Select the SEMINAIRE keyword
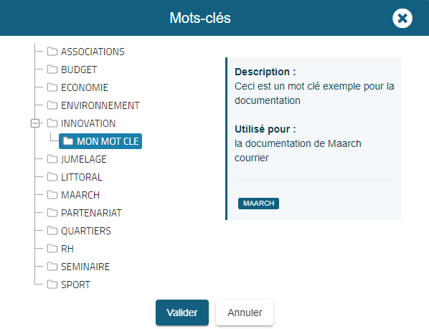This screenshot has height=329, width=429. click(x=85, y=267)
